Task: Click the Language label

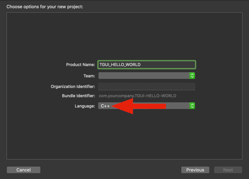Action: point(85,106)
